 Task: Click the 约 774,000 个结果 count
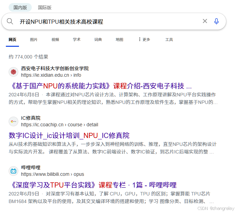tap(28, 57)
